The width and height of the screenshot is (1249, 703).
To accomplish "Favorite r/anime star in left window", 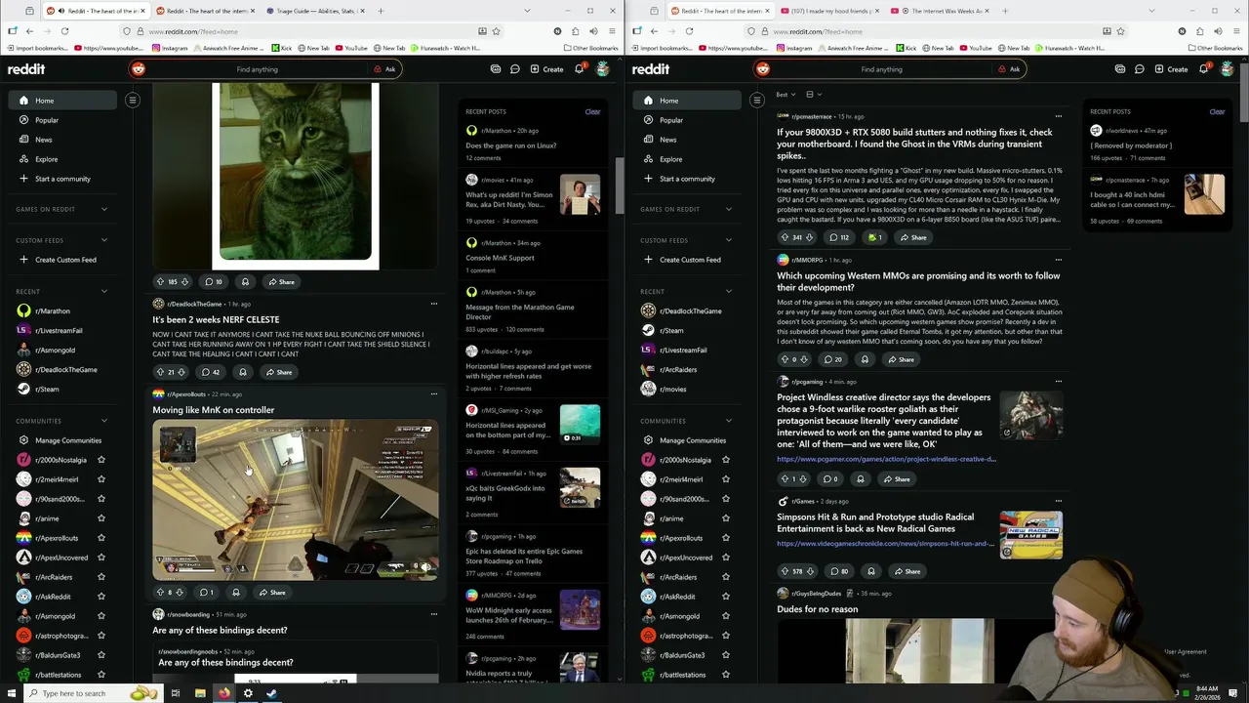I will (101, 518).
